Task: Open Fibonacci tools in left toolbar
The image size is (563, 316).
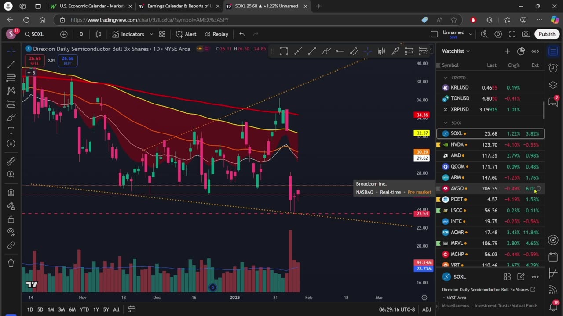Action: pyautogui.click(x=11, y=78)
